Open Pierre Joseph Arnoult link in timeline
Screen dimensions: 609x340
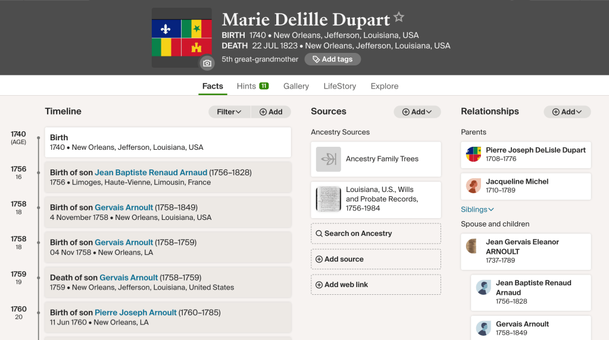pos(136,313)
